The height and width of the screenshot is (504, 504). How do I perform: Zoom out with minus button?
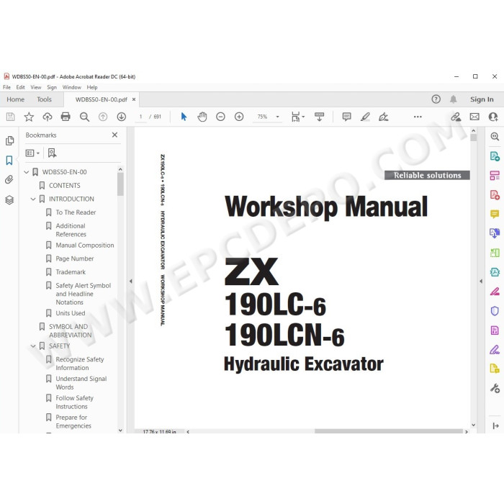[x=220, y=117]
